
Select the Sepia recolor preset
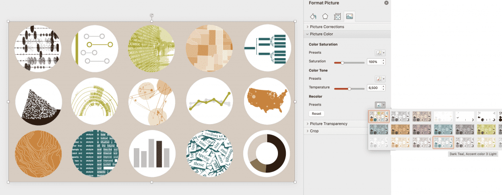point(422,116)
